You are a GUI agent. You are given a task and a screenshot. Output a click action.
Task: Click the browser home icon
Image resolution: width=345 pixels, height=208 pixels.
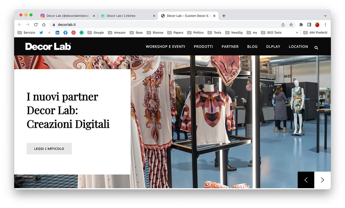[44, 25]
